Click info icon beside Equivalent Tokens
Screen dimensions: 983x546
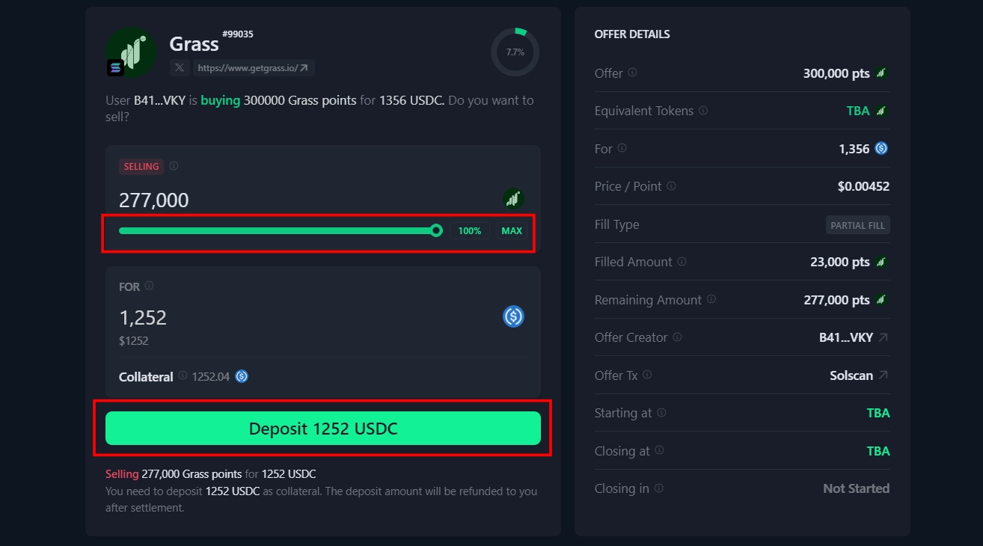tap(702, 110)
